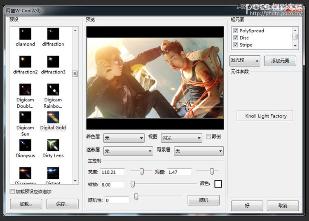
Task: Click the presets list scroll down arrow
Action: (75, 181)
